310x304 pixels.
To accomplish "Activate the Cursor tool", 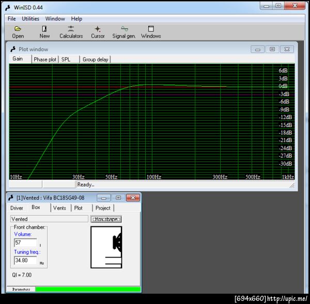I will (98, 32).
